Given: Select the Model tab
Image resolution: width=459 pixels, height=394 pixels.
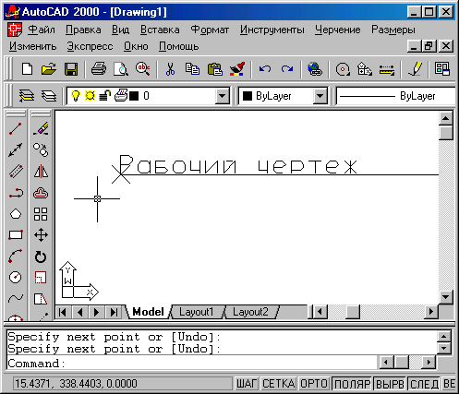Looking at the screenshot, I should 148,312.
